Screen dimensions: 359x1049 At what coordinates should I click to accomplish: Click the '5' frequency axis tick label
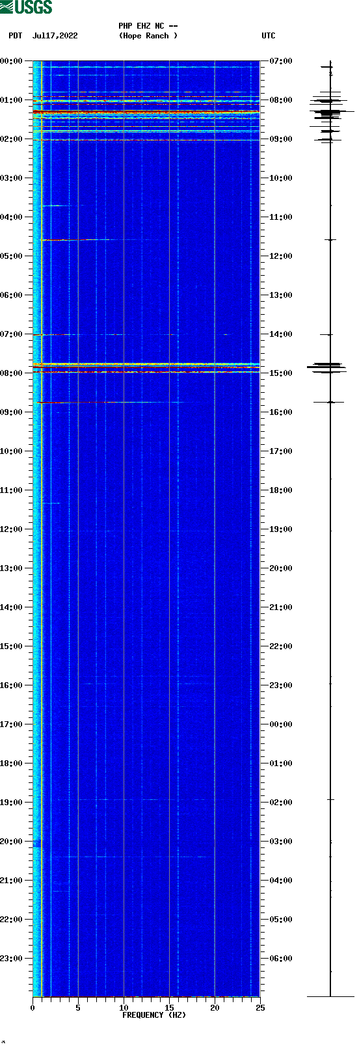pyautogui.click(x=78, y=1008)
